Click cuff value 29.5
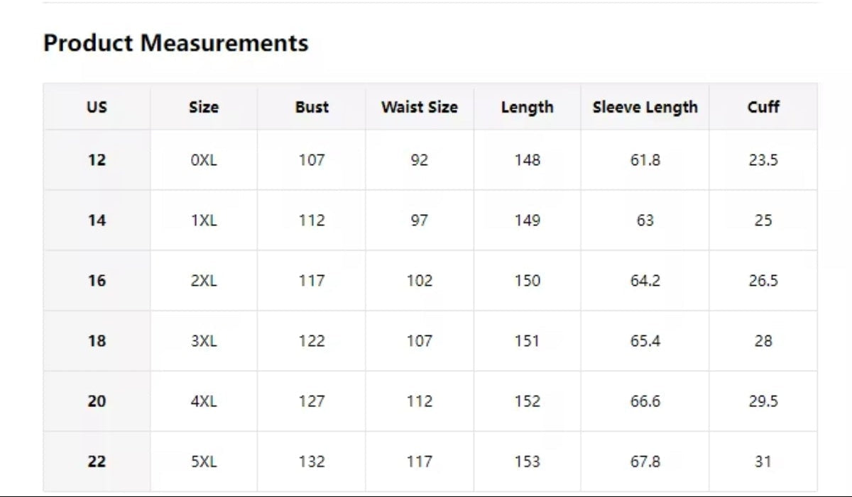Image resolution: width=852 pixels, height=497 pixels. tap(763, 401)
